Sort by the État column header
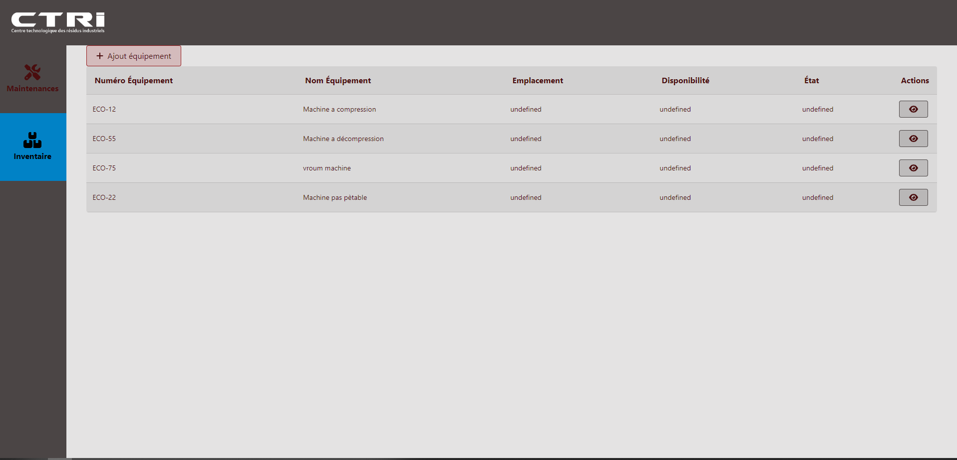Image resolution: width=957 pixels, height=460 pixels. [x=811, y=80]
